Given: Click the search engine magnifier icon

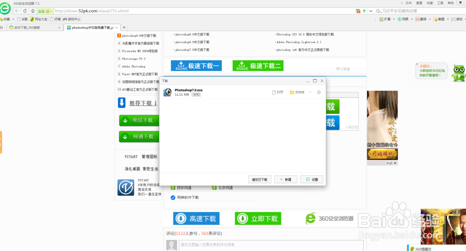Looking at the screenshot, I should (378, 11).
